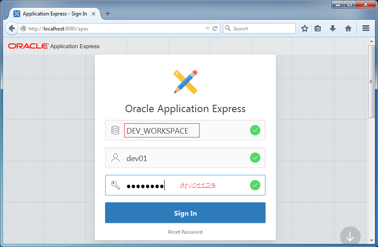Click the green checkmark beside dev01
378x247 pixels.
pos(255,158)
